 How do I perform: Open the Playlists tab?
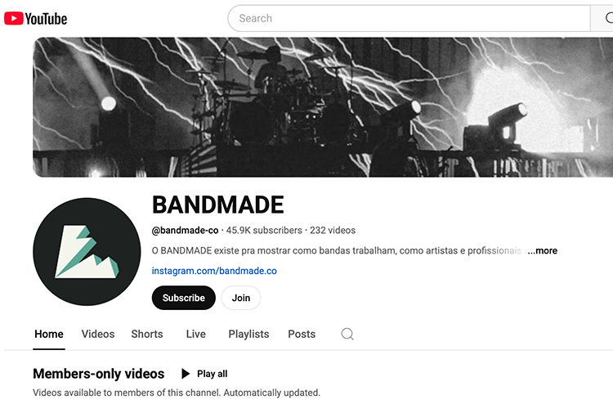pos(248,334)
